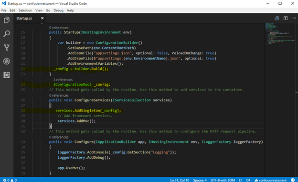Open the Go menu
This screenshot has width=298, height=182.
(x=48, y=10)
